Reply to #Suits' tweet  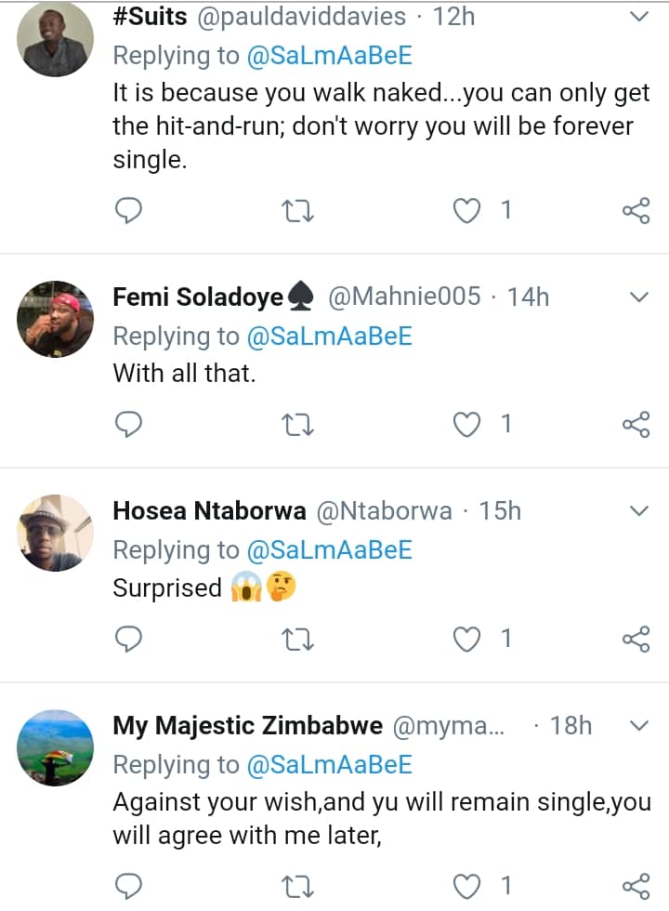[x=128, y=211]
